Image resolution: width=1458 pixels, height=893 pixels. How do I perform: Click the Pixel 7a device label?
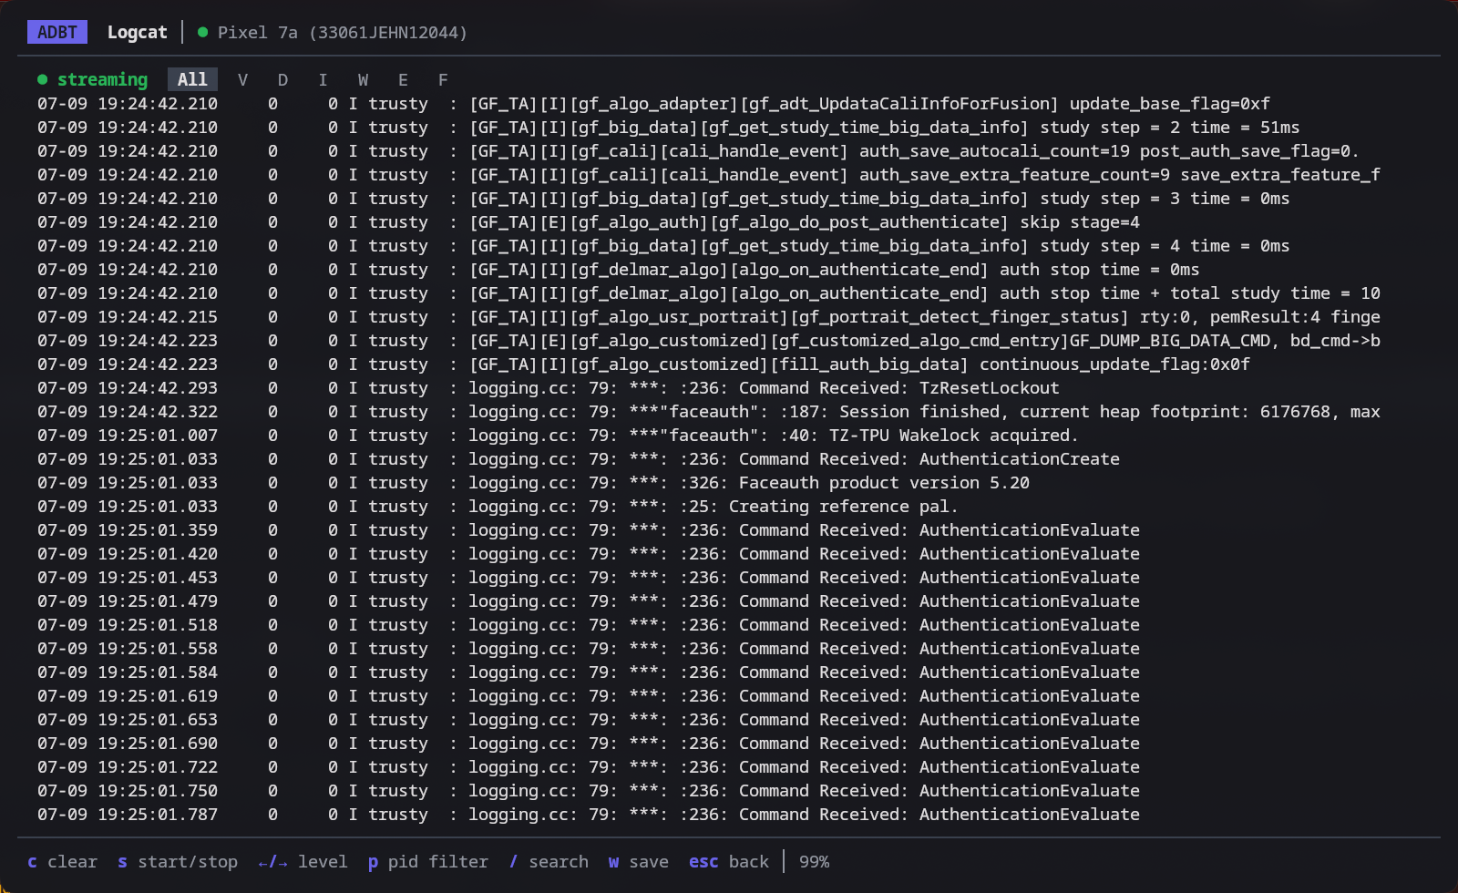[x=343, y=32]
